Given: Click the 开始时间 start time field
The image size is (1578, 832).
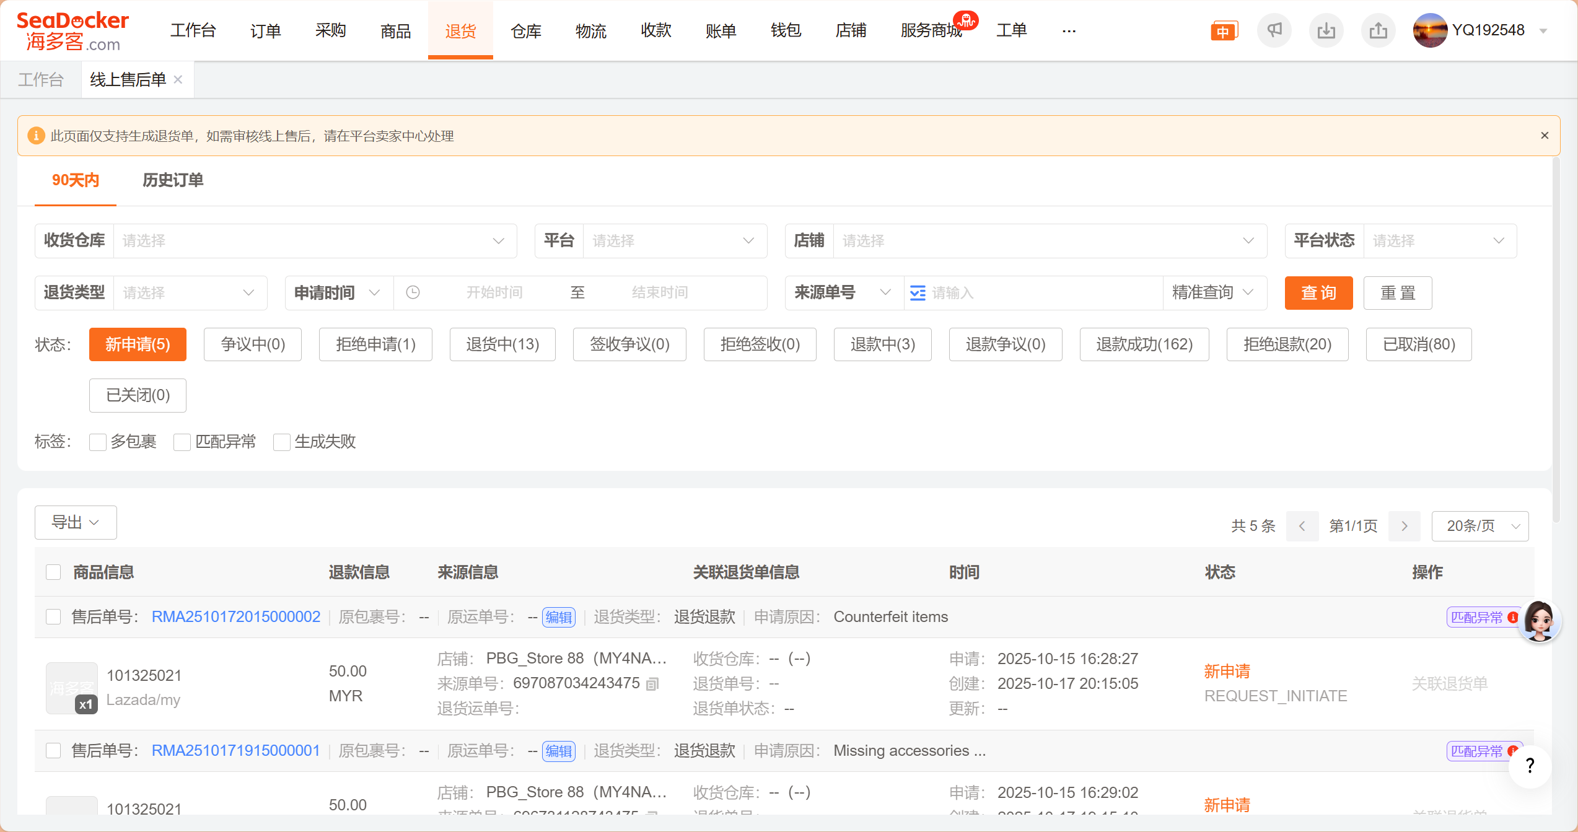Looking at the screenshot, I should 494,293.
